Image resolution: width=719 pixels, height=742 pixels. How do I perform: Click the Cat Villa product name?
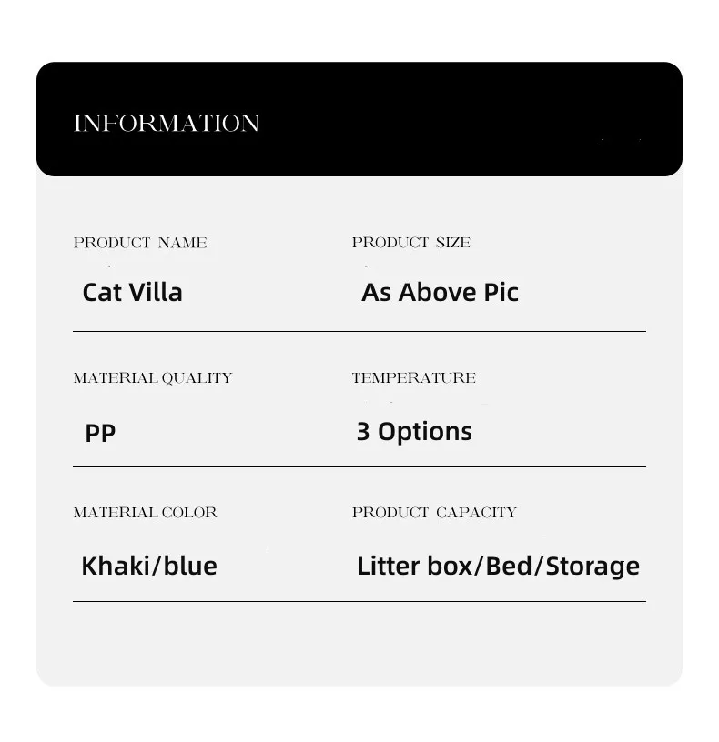[x=132, y=292]
